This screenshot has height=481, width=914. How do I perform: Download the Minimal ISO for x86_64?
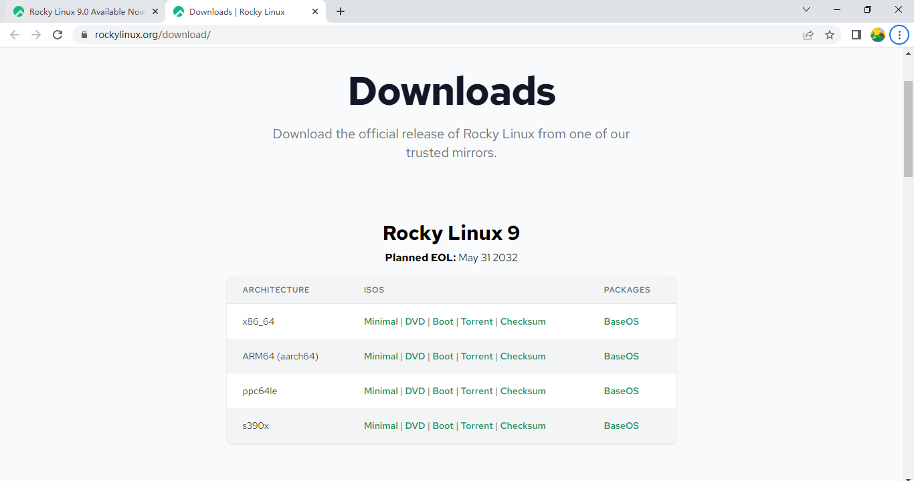tap(381, 321)
